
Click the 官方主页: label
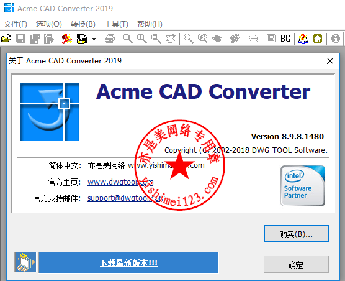click(x=65, y=182)
